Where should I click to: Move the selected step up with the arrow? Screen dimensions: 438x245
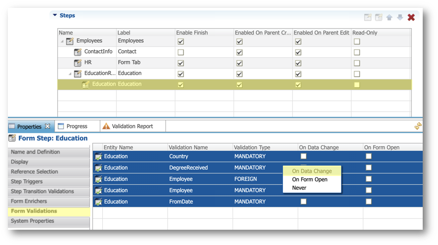click(x=389, y=17)
